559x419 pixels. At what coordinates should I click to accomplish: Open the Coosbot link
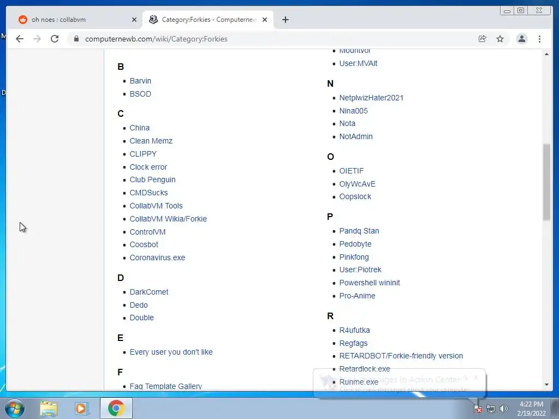pos(144,245)
